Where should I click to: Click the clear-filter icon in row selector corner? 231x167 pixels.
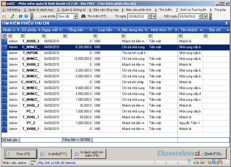coord(4,36)
